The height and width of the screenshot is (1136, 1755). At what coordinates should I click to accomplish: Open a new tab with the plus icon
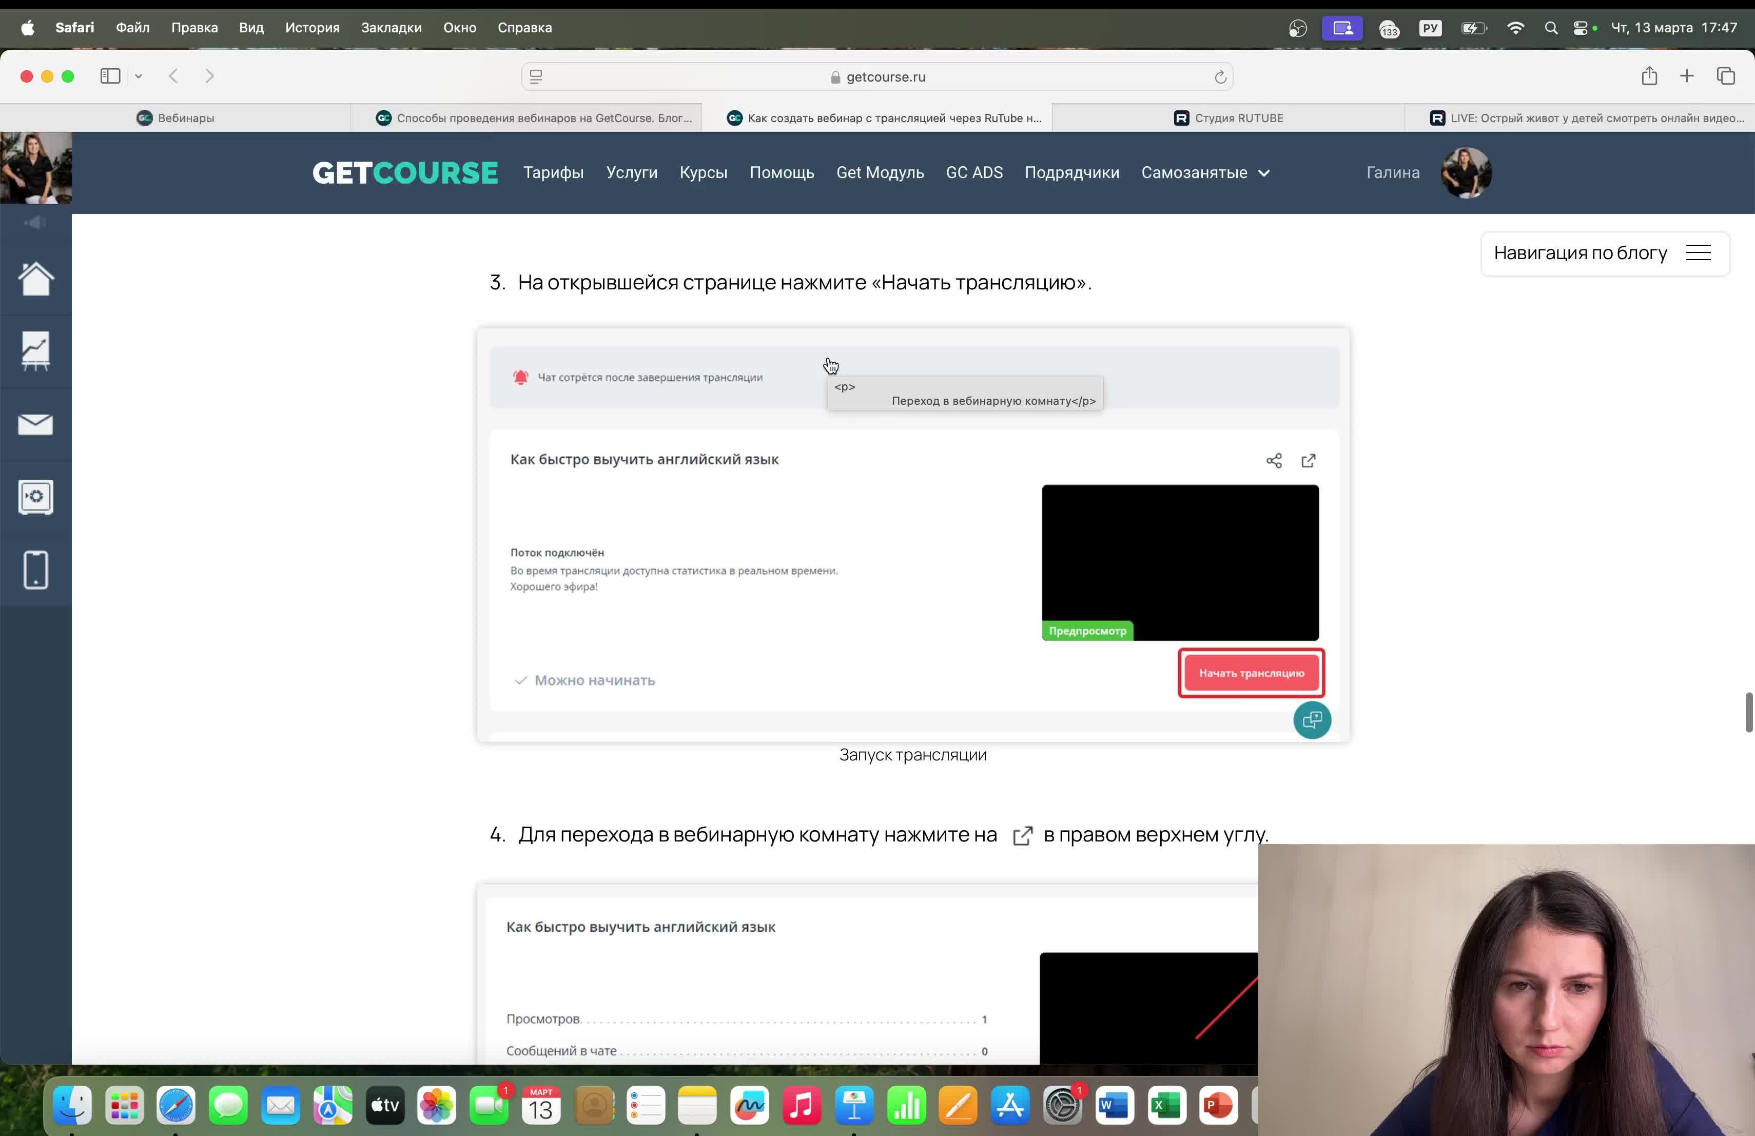click(1687, 76)
